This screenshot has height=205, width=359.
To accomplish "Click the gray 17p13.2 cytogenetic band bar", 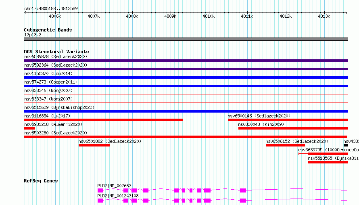I will point(186,39).
